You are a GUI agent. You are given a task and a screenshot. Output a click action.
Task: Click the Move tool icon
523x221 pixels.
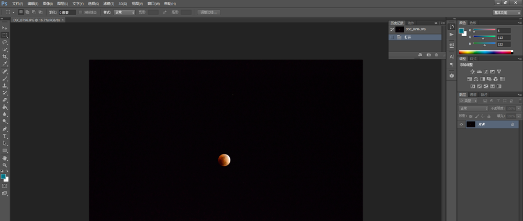pyautogui.click(x=5, y=27)
